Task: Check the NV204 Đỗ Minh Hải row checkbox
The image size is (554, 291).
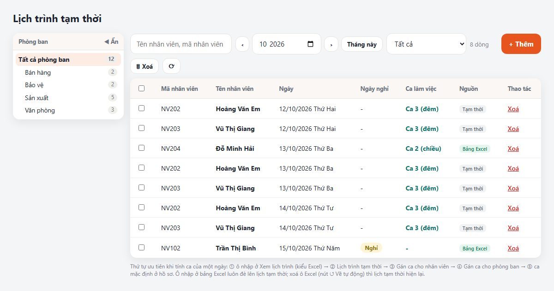Action: point(141,148)
